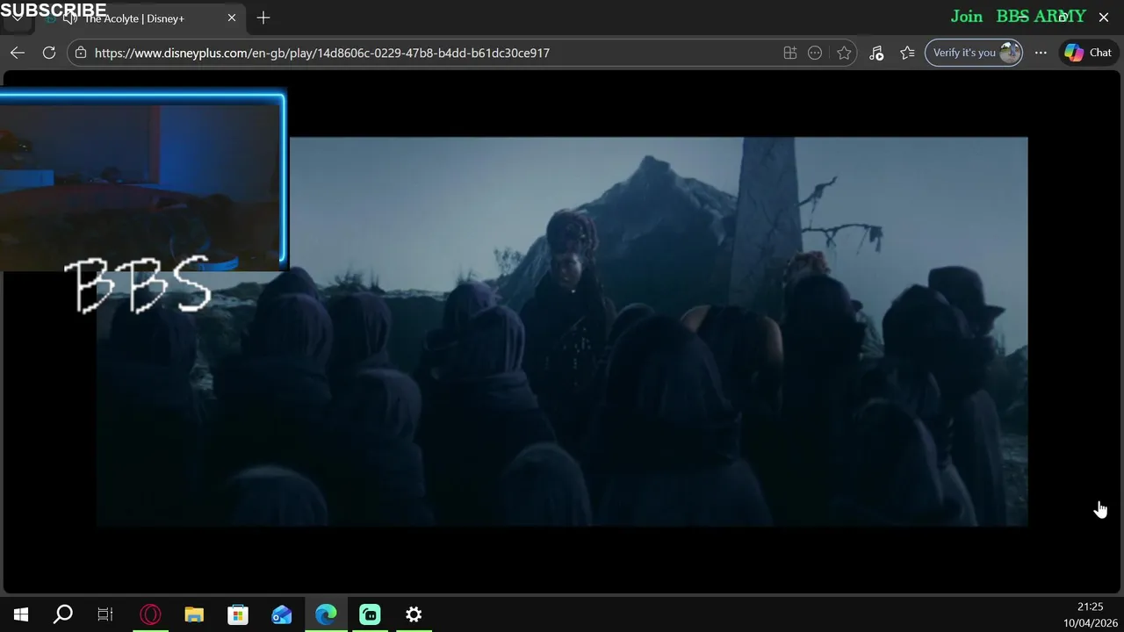Open Settings gear on the taskbar
The height and width of the screenshot is (632, 1124).
pyautogui.click(x=414, y=614)
